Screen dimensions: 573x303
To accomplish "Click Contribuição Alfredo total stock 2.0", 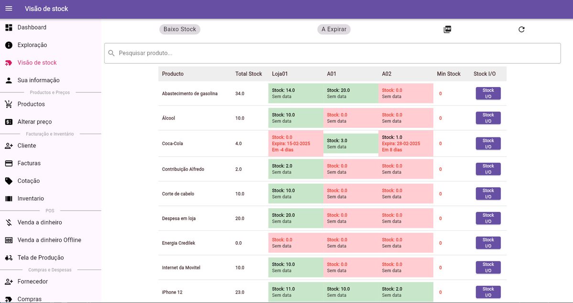I will point(238,169).
